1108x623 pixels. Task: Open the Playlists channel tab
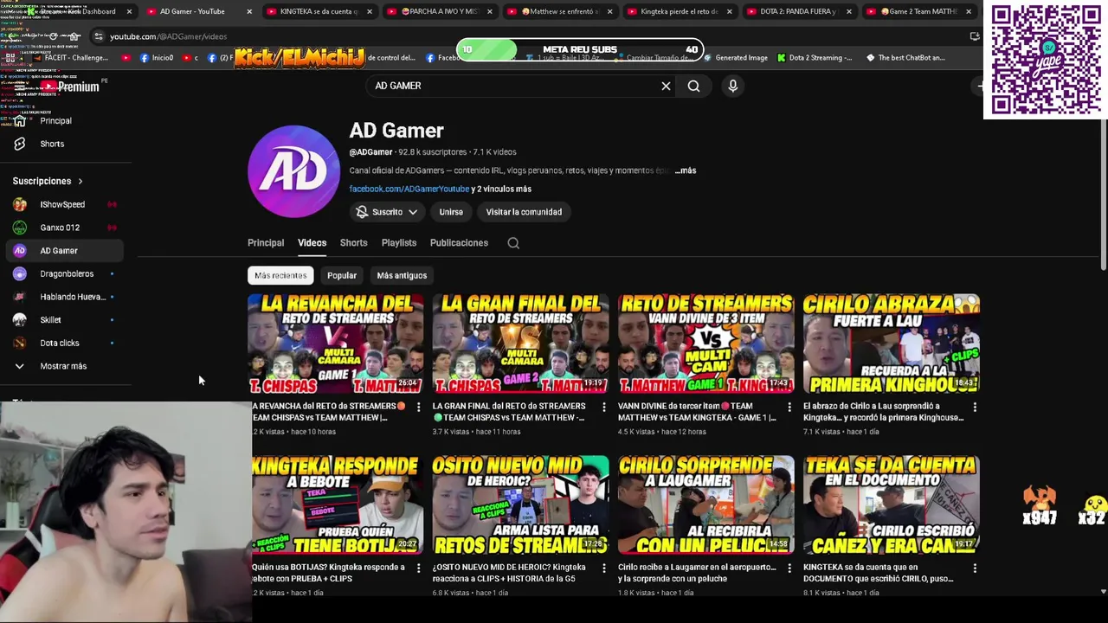click(399, 243)
